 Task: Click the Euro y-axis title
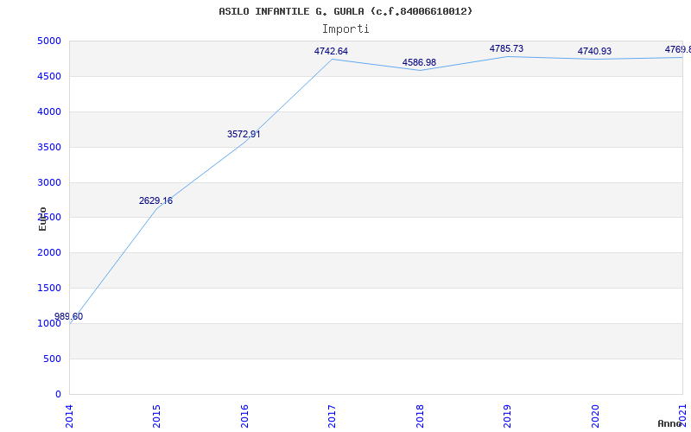(x=42, y=219)
